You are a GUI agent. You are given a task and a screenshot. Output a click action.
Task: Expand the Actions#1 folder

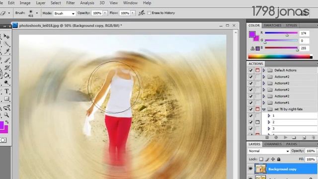coord(264,103)
